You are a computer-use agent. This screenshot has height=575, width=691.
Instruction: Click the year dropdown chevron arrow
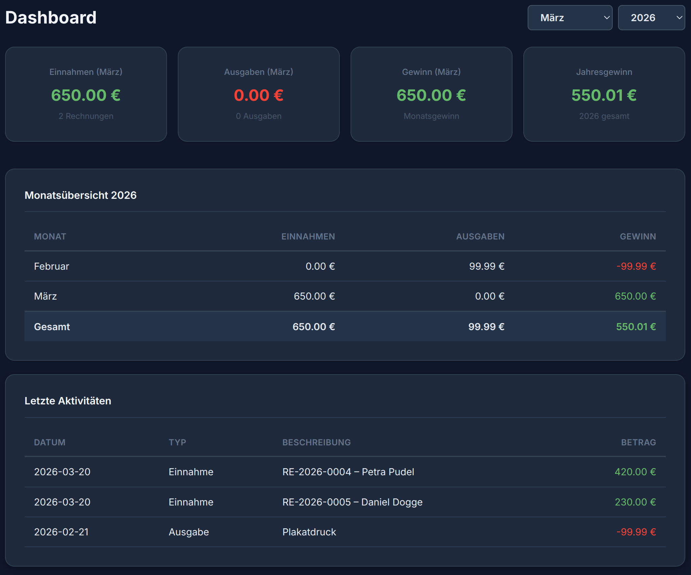[679, 18]
